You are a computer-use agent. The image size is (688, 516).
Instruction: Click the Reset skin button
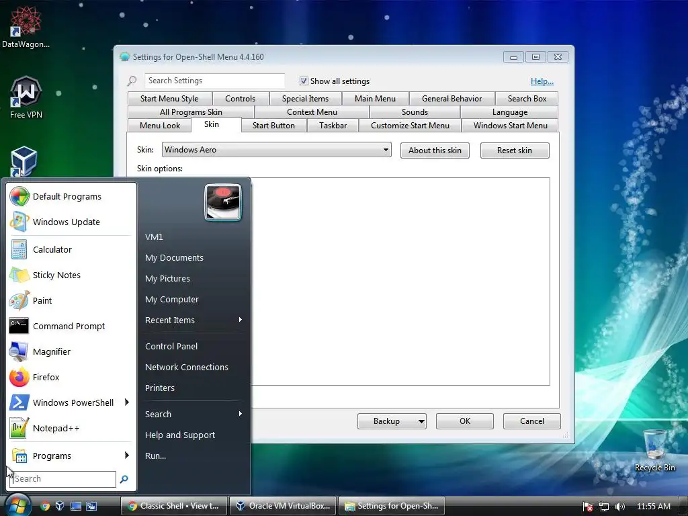click(x=515, y=150)
